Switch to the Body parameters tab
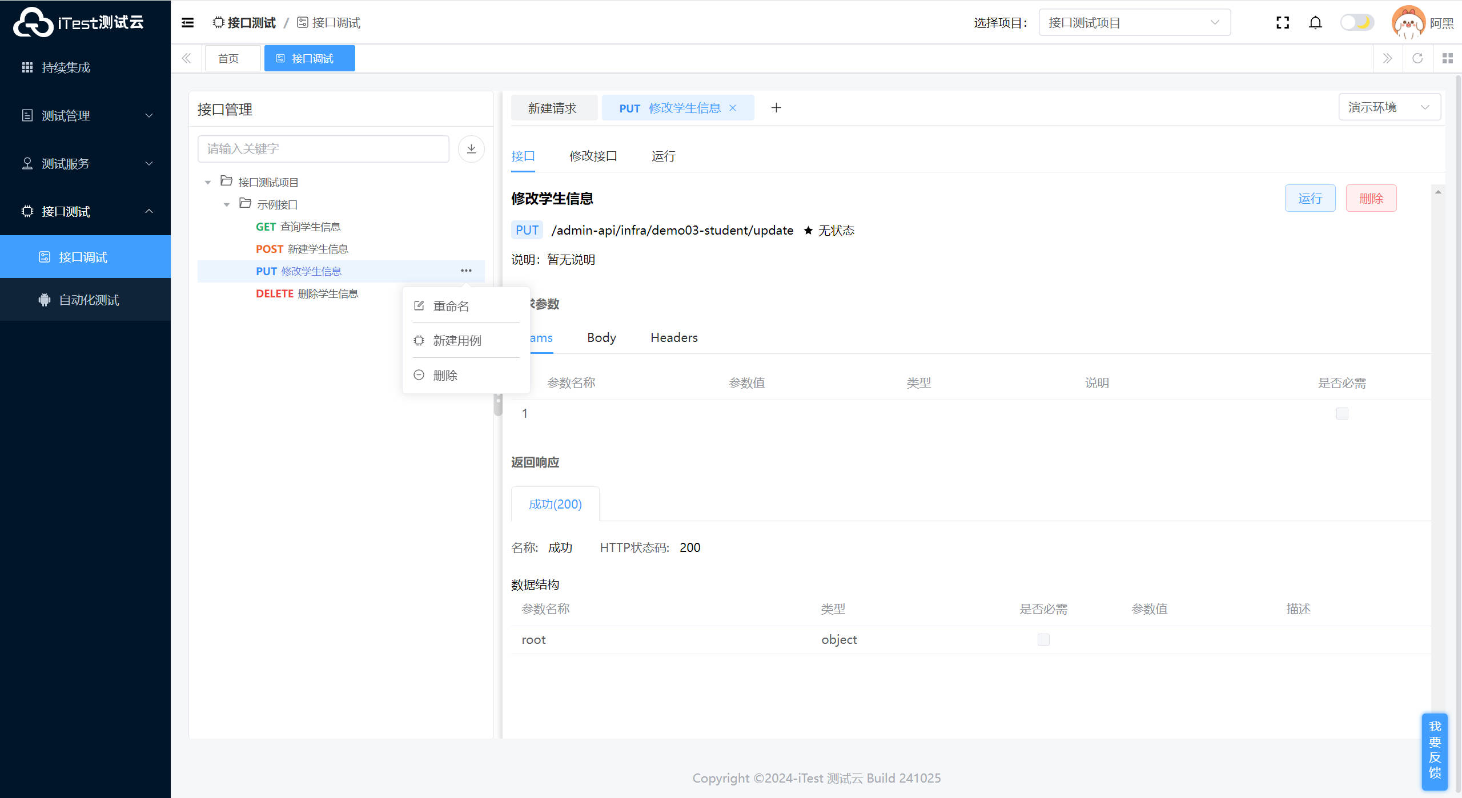This screenshot has width=1462, height=798. [x=601, y=337]
